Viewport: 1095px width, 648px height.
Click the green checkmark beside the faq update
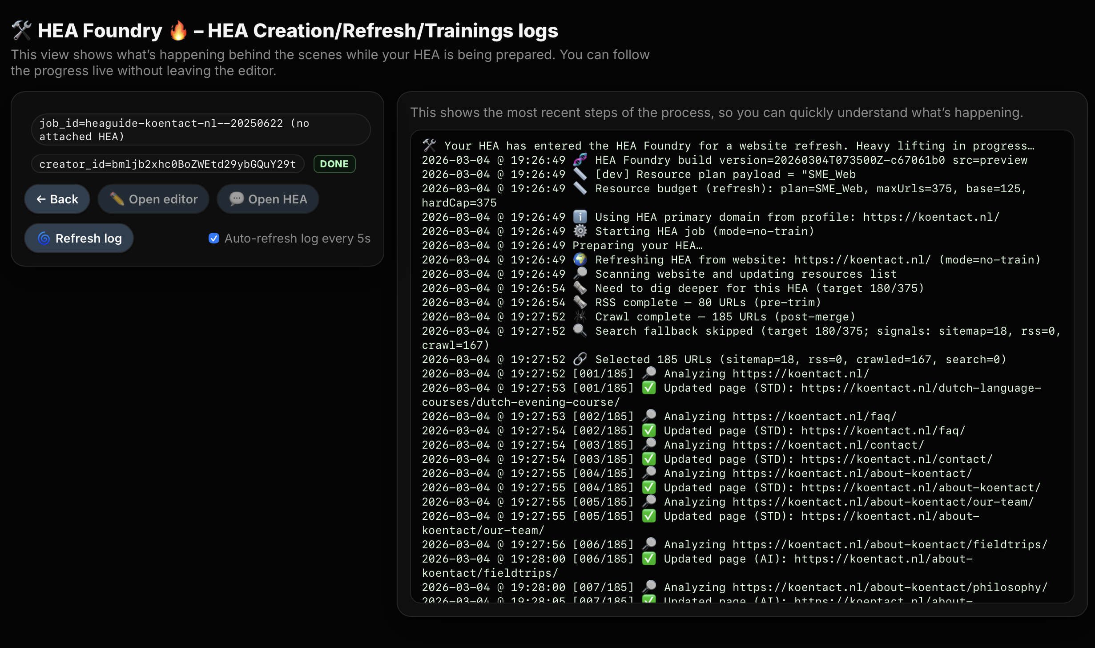coord(648,430)
